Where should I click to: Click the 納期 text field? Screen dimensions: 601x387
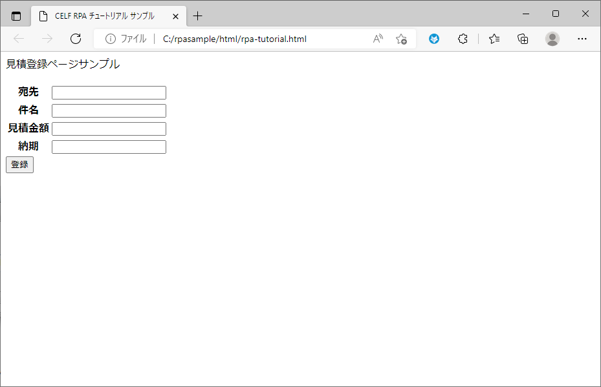[x=109, y=147]
